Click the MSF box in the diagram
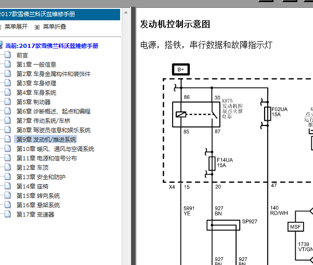 [x=295, y=227]
